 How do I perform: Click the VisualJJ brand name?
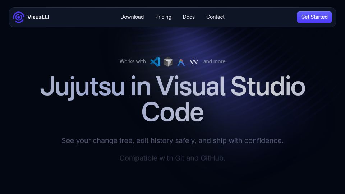click(38, 17)
